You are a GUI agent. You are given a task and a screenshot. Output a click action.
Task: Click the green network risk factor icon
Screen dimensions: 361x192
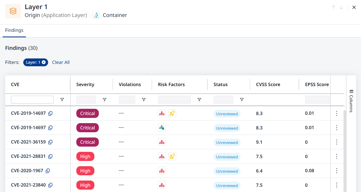pos(162,128)
